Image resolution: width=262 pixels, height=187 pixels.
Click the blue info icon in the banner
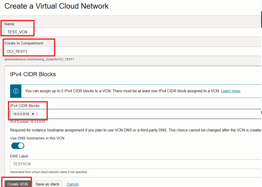coord(16,91)
